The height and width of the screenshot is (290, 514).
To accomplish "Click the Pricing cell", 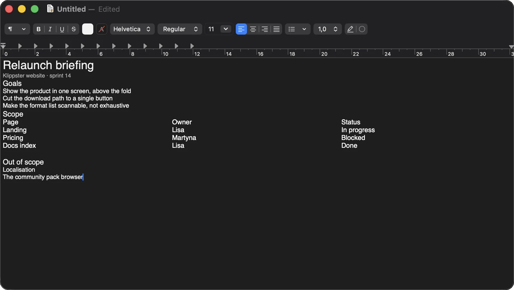I will (x=13, y=138).
